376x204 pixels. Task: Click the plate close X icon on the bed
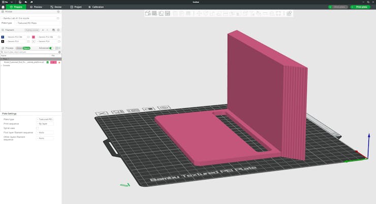[x=102, y=113]
